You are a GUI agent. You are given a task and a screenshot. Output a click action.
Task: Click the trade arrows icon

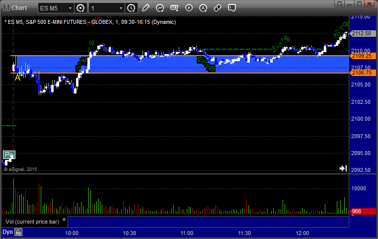coord(218,8)
